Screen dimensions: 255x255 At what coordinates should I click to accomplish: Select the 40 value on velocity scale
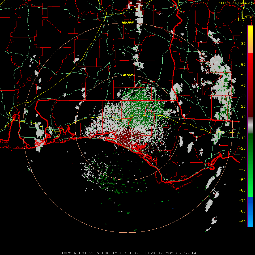point(243,86)
